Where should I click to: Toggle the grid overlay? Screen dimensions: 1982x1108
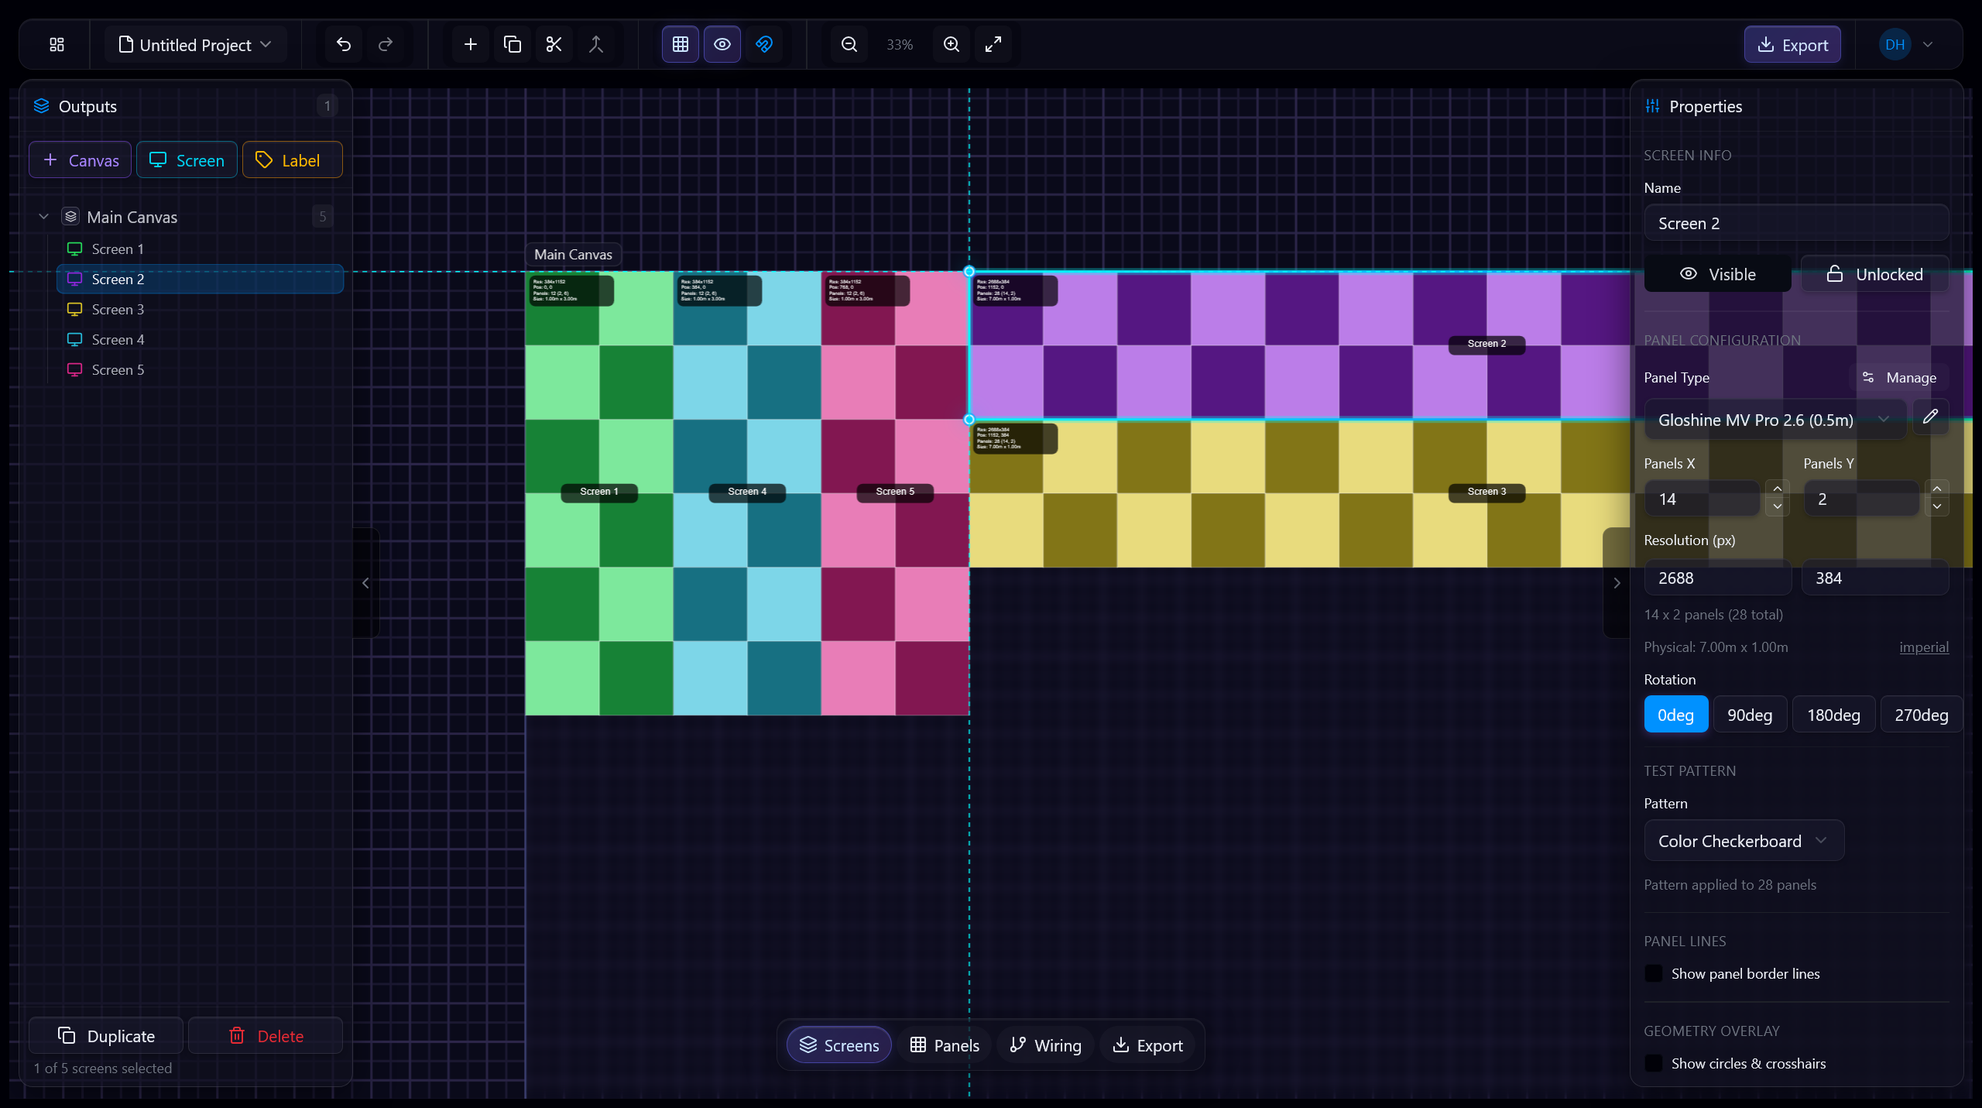[679, 44]
